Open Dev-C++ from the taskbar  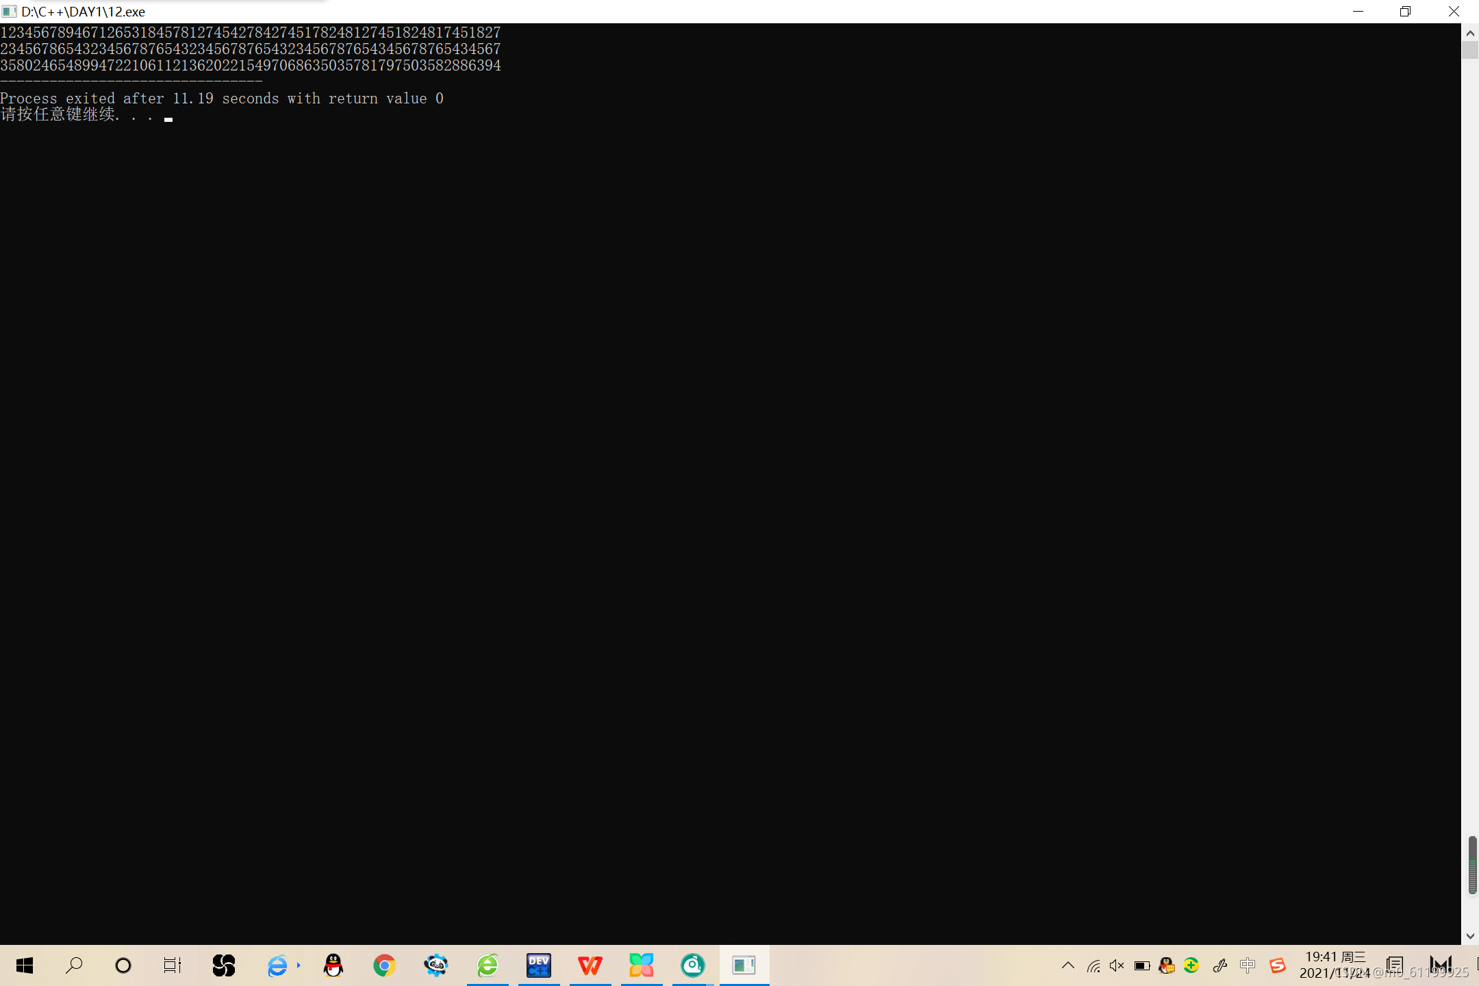[x=539, y=965]
